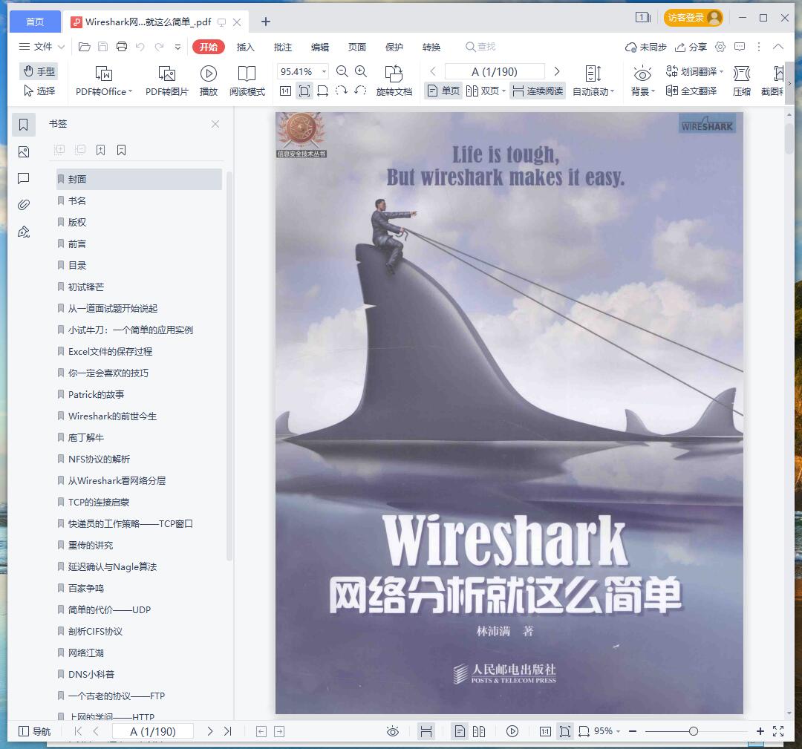Open the 页面 tab
Screen dimensions: 802x749
pyautogui.click(x=357, y=47)
